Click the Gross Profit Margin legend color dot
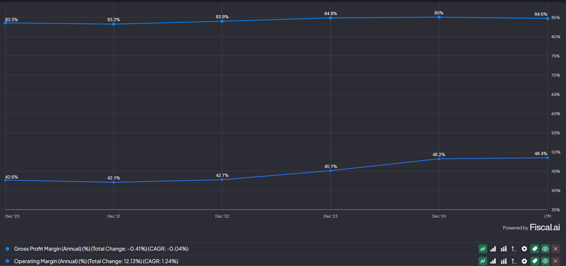The height and width of the screenshot is (266, 566). click(x=7, y=249)
